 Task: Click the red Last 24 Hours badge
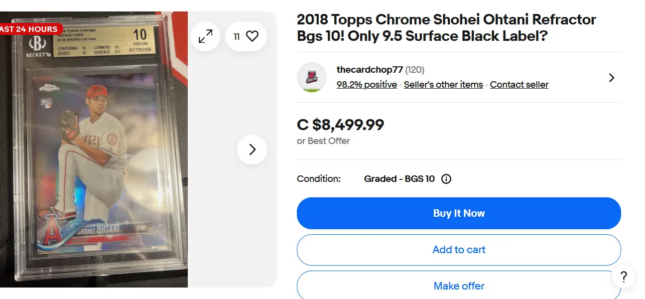point(31,29)
